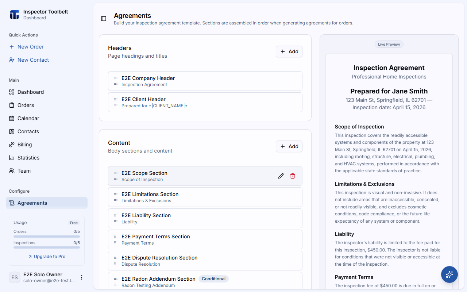
Task: Click Prepared for Jane Smith preview heading
Action: pyautogui.click(x=389, y=91)
